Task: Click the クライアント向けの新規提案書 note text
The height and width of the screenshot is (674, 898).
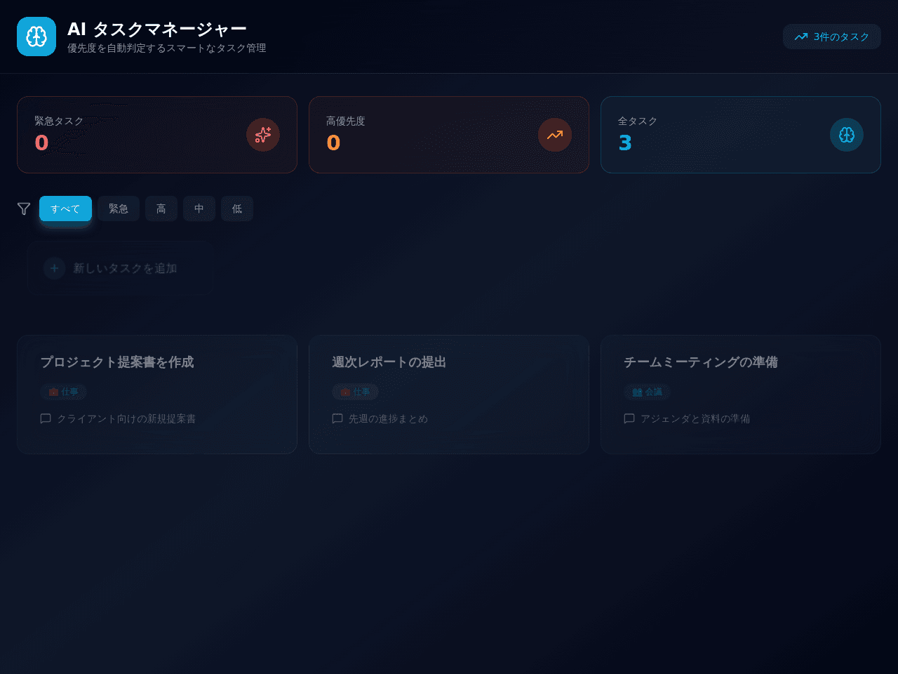Action: coord(126,418)
